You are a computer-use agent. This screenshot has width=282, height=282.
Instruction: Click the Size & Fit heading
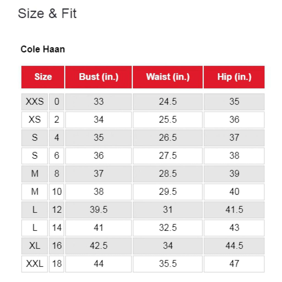click(47, 13)
